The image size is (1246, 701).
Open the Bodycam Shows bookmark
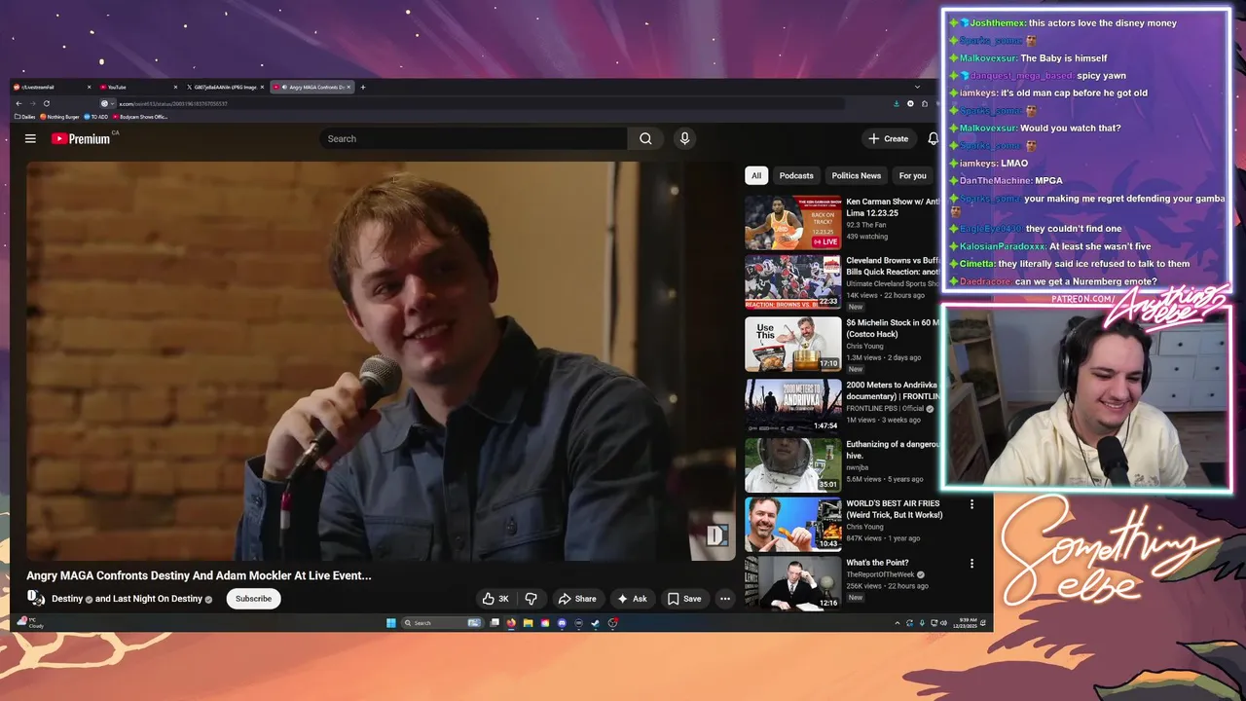[140, 117]
